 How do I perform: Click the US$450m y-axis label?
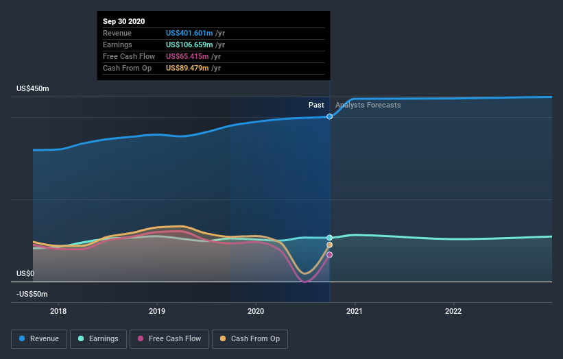(x=33, y=88)
